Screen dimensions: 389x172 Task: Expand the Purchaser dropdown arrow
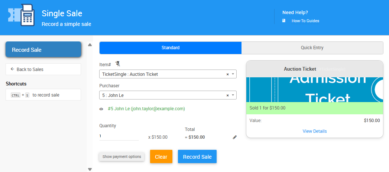click(233, 95)
